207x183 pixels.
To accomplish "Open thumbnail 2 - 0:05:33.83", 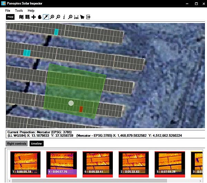I will (134, 164).
